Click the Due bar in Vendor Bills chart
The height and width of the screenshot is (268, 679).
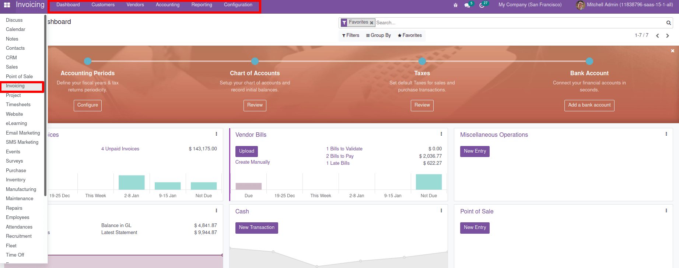(249, 186)
